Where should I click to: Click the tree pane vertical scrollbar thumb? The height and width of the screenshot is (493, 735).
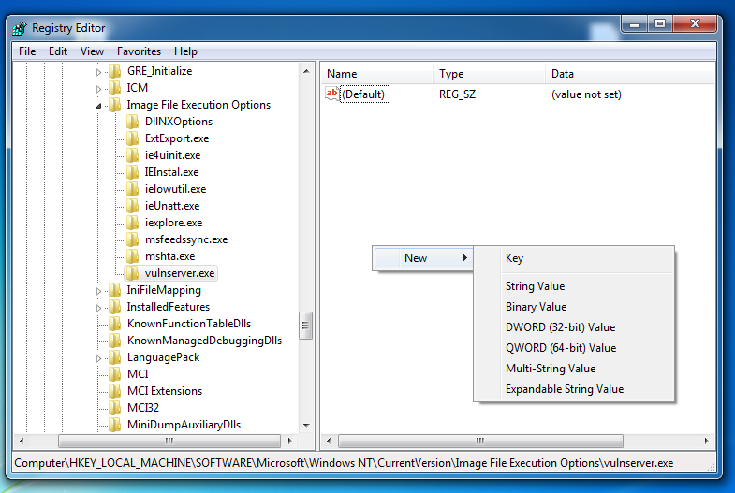click(305, 326)
